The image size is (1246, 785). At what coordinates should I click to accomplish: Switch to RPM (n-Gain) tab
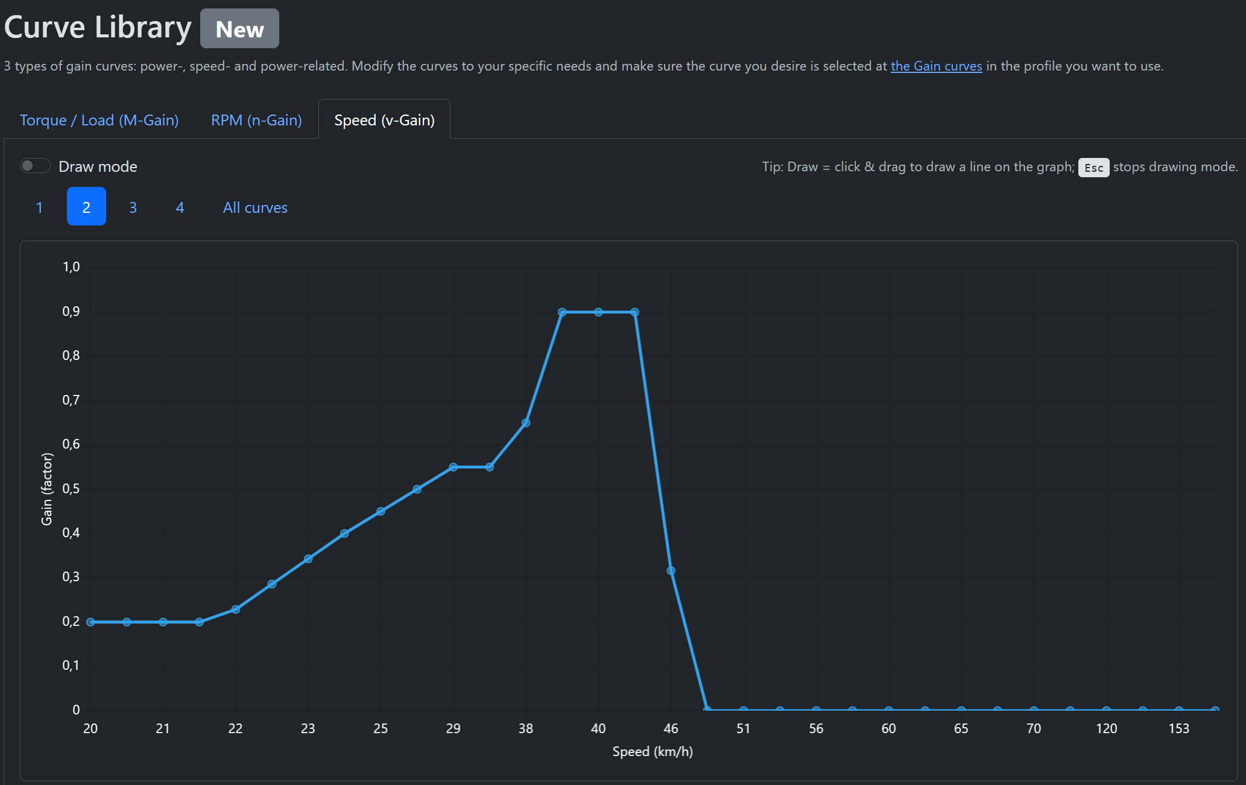[256, 120]
